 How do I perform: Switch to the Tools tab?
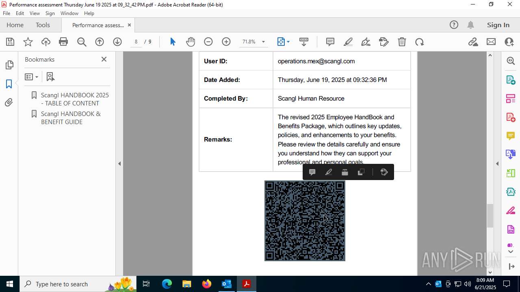[x=43, y=25]
